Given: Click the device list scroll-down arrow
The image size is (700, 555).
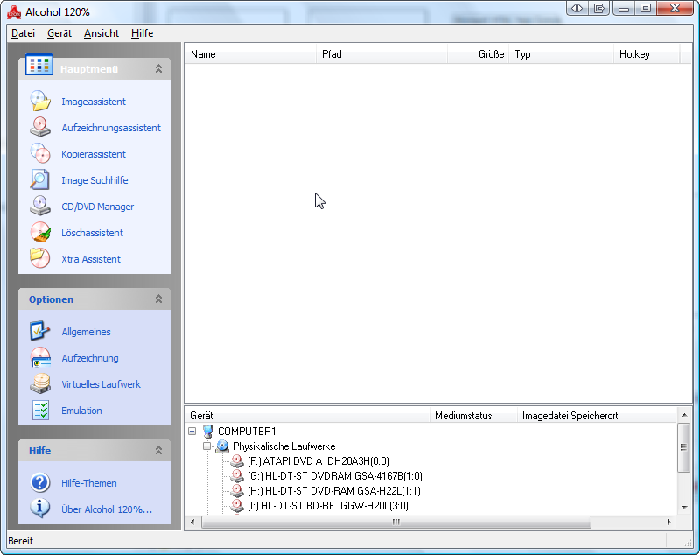Looking at the screenshot, I should [x=684, y=507].
